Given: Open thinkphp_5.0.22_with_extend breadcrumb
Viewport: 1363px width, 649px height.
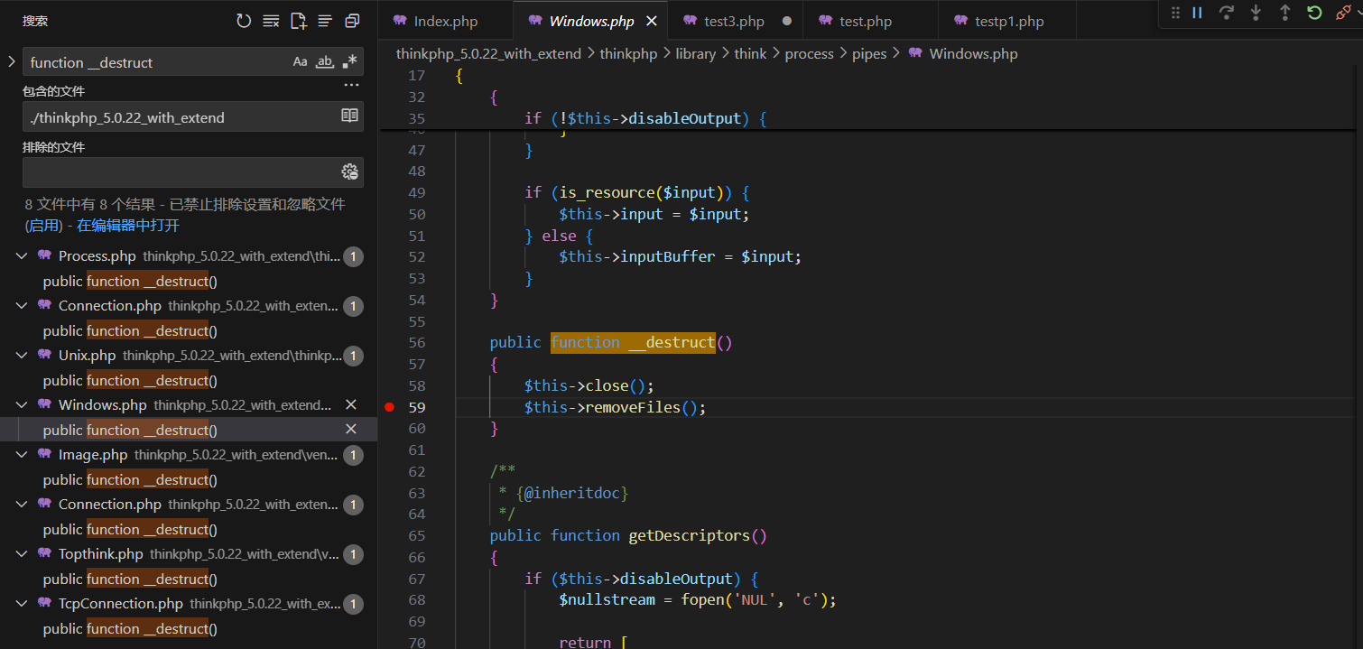Looking at the screenshot, I should (x=488, y=53).
